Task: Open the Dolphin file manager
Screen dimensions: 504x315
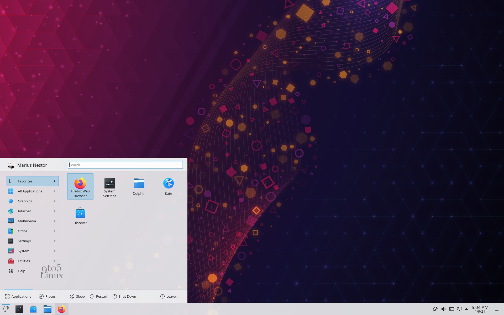Action: tap(139, 185)
